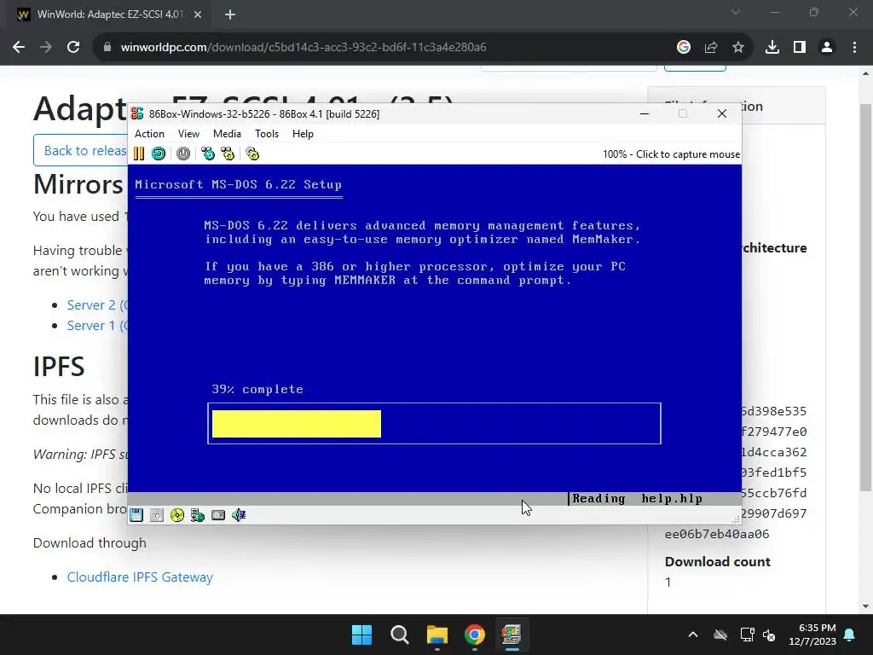Click the 'IPFS' heading text
This screenshot has width=873, height=655.
pos(59,367)
